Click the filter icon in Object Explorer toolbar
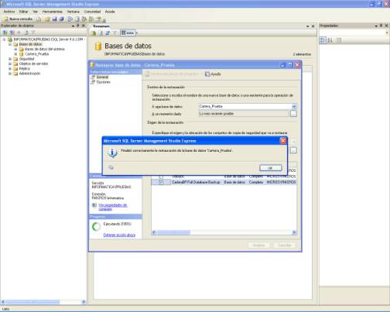 point(33,33)
